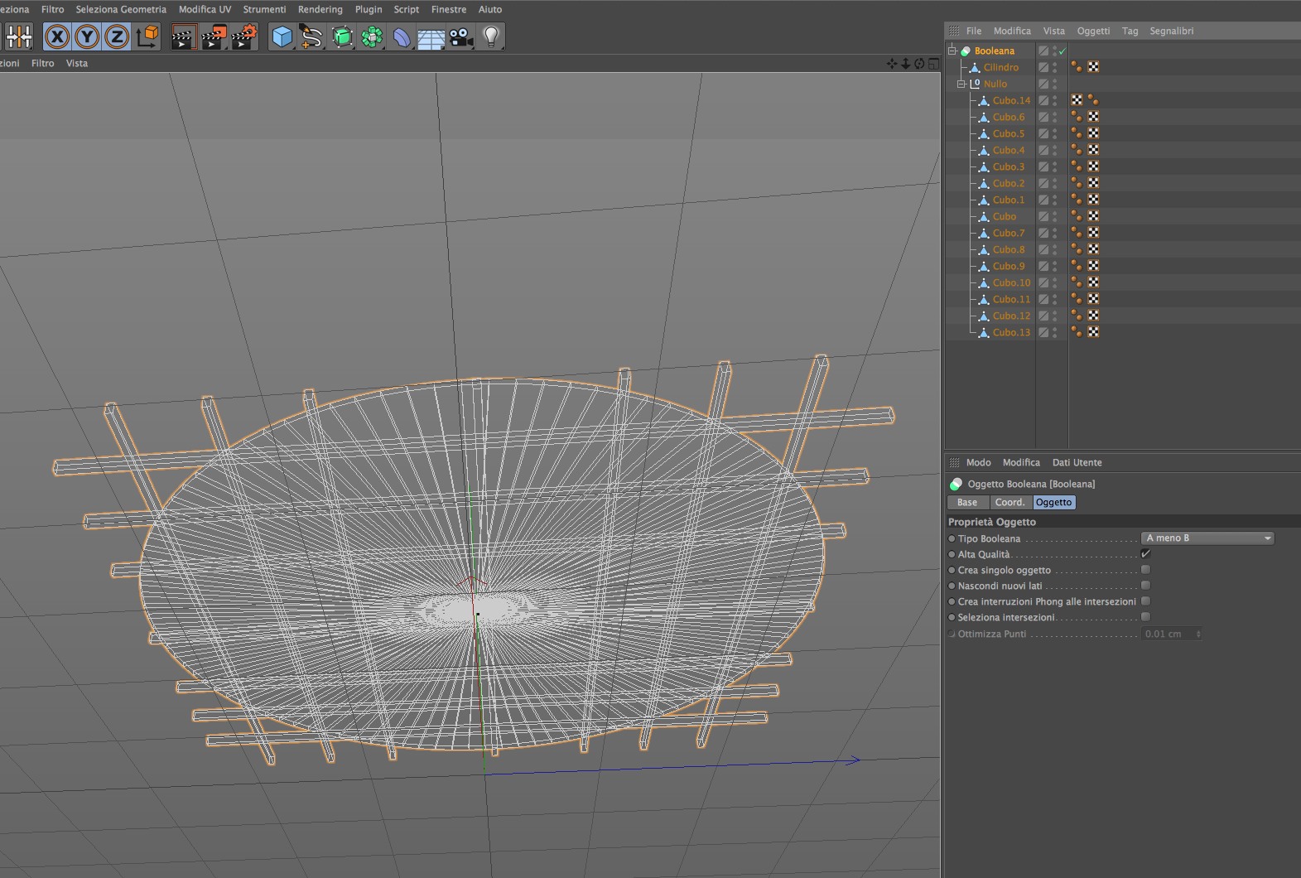Open the Base tab in attributes
This screenshot has height=878, width=1301.
coord(967,502)
